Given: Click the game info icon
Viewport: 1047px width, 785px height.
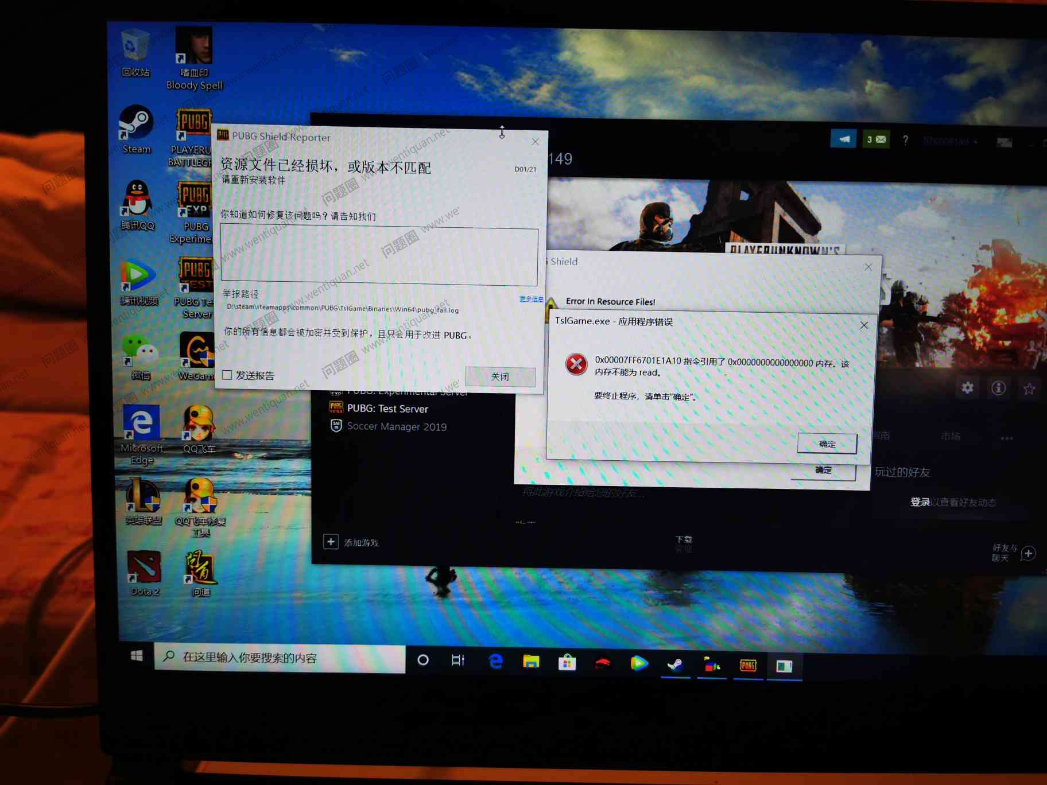Looking at the screenshot, I should [x=998, y=388].
